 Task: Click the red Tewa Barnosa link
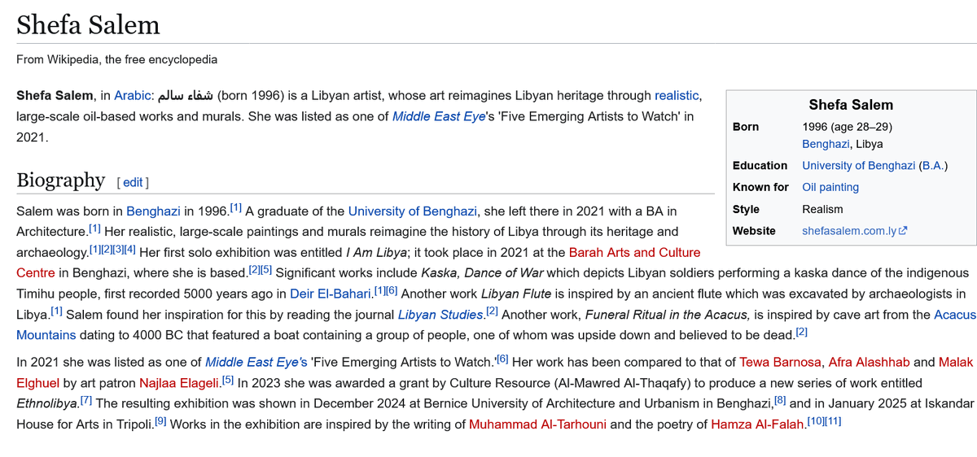pos(782,362)
